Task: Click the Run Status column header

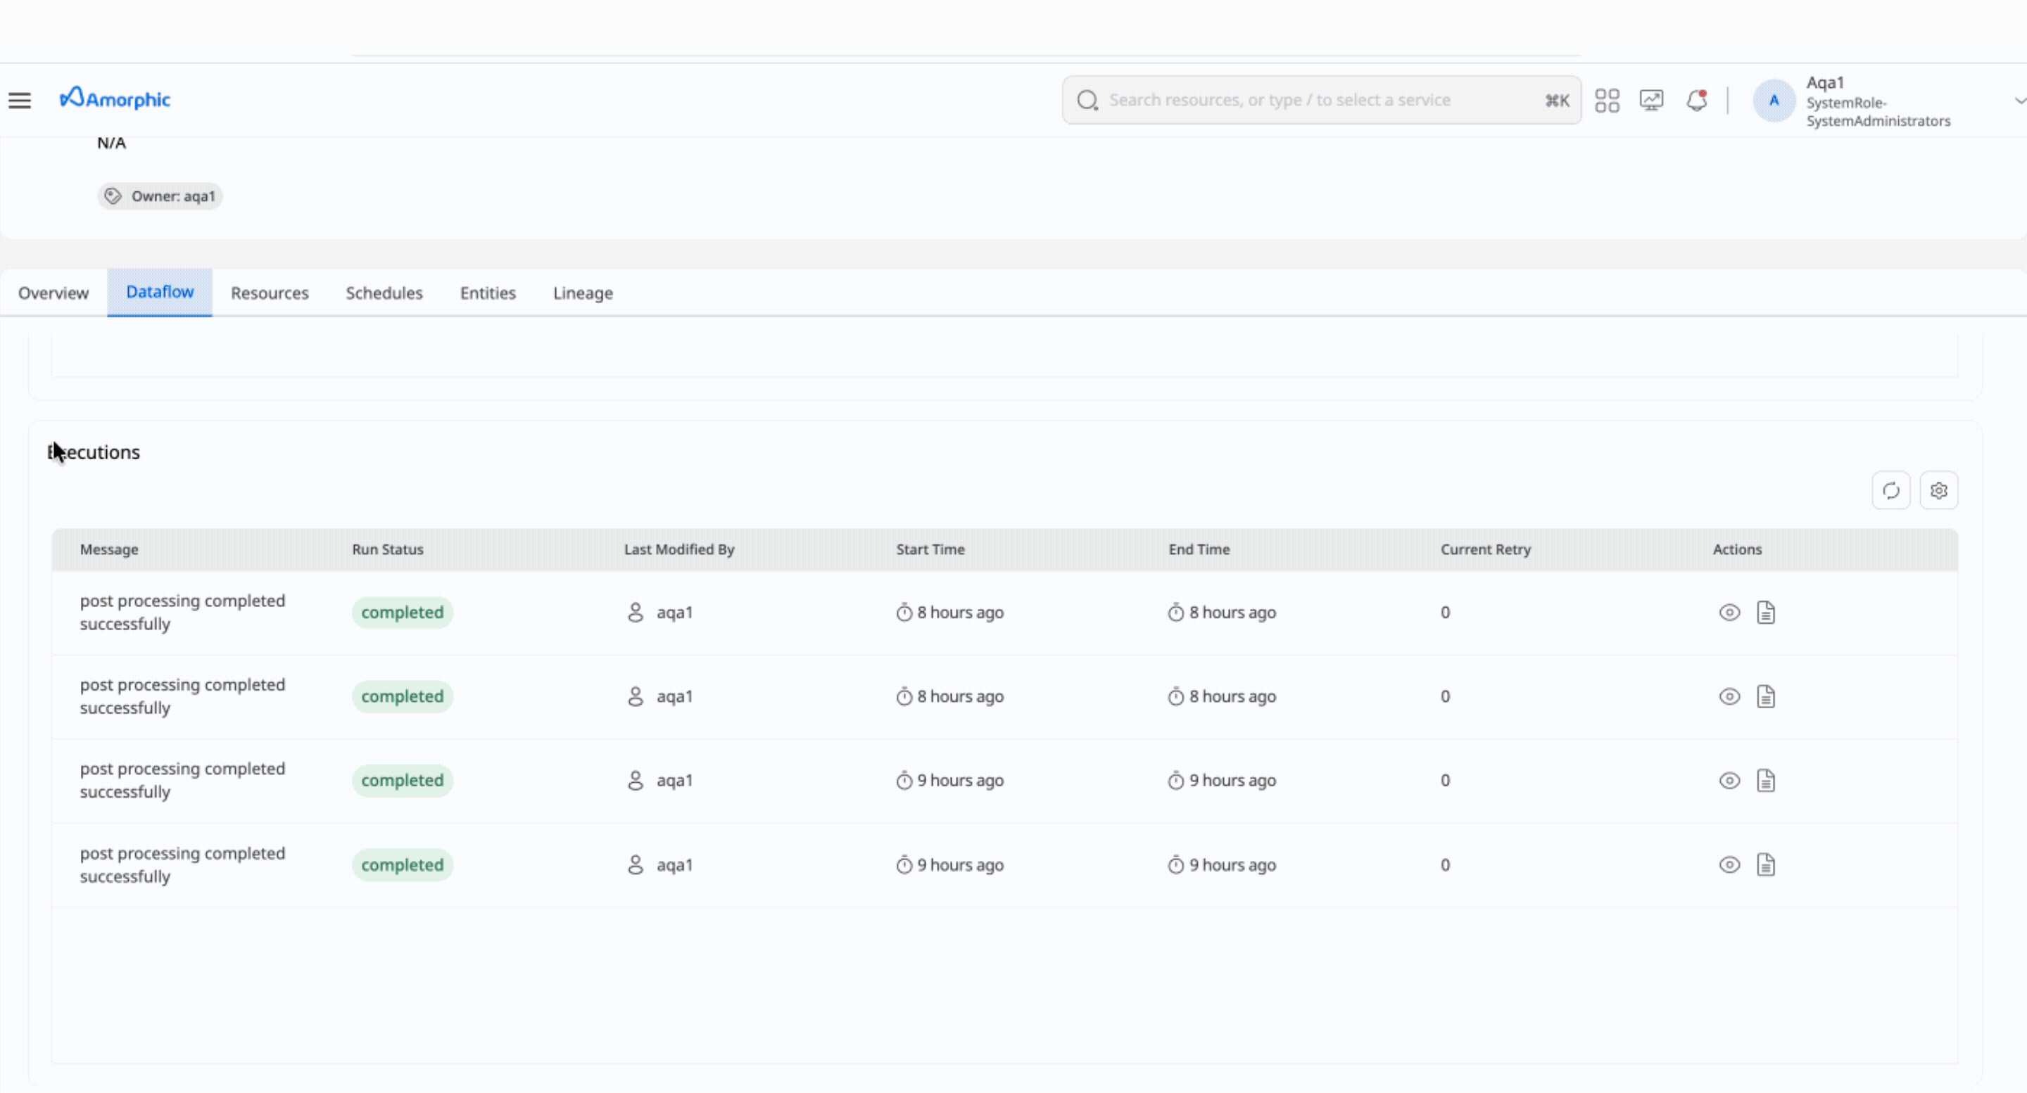Action: coord(387,549)
